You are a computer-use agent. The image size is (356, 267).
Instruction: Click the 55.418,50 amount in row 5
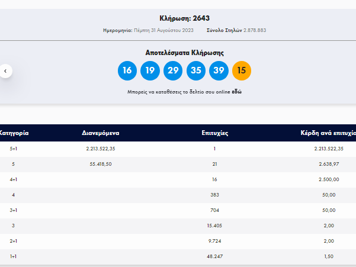click(x=101, y=164)
